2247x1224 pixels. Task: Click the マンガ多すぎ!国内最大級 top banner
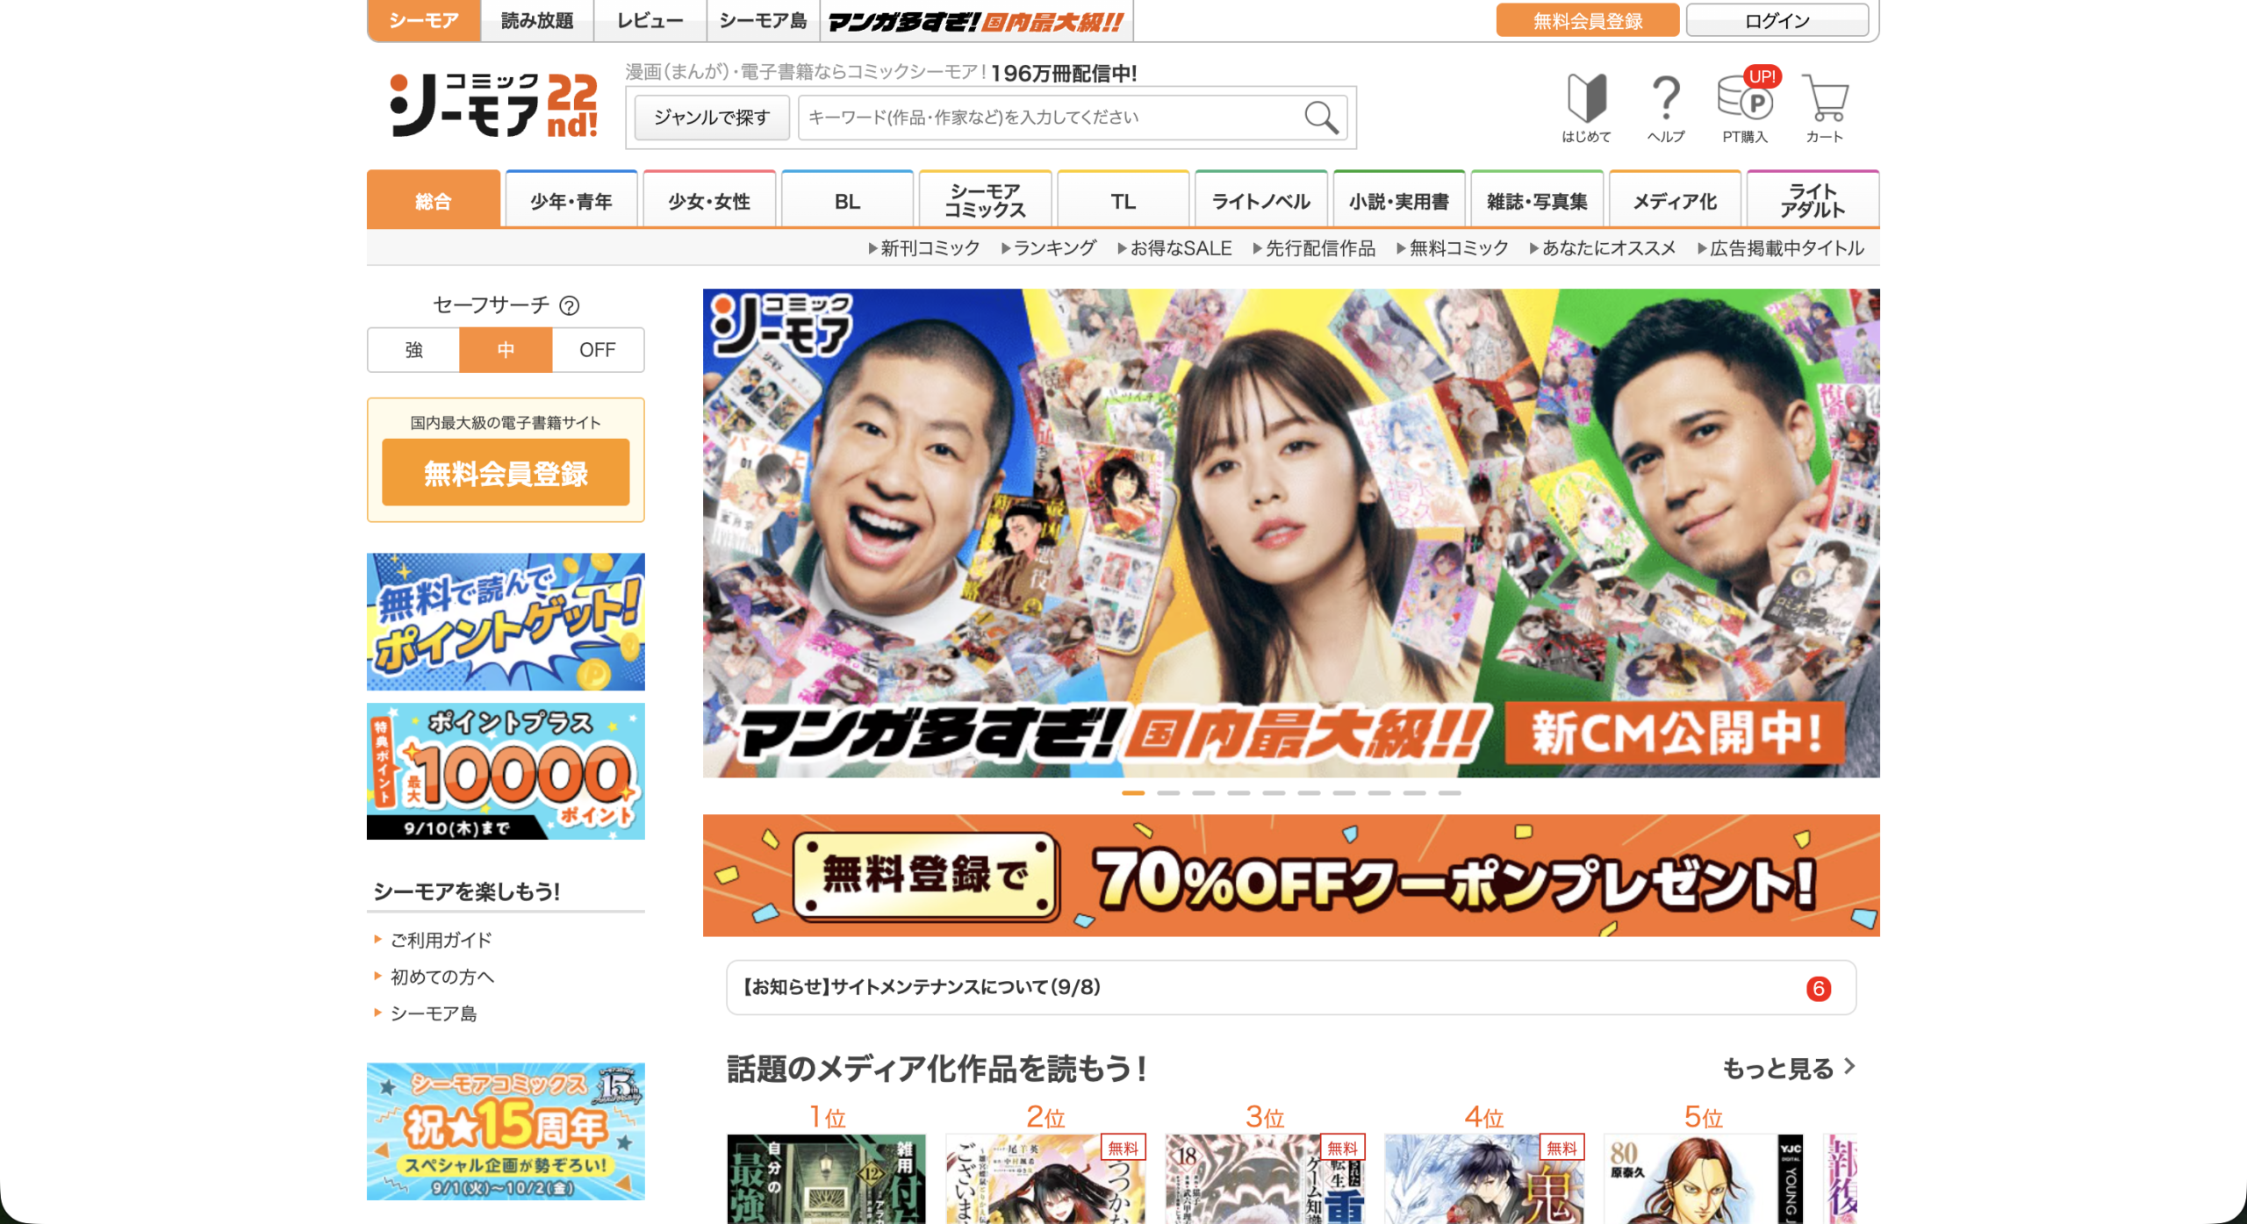click(976, 21)
